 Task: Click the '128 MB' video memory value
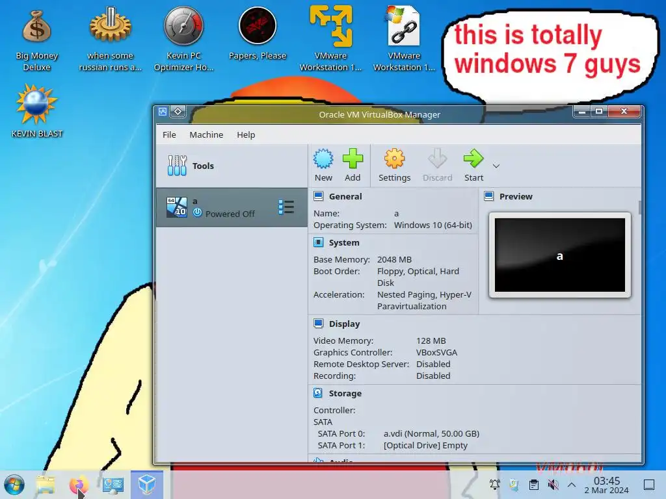point(431,340)
